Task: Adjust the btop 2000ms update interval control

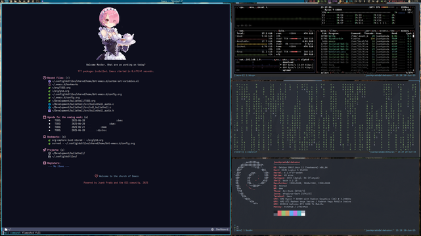Action: [405, 7]
